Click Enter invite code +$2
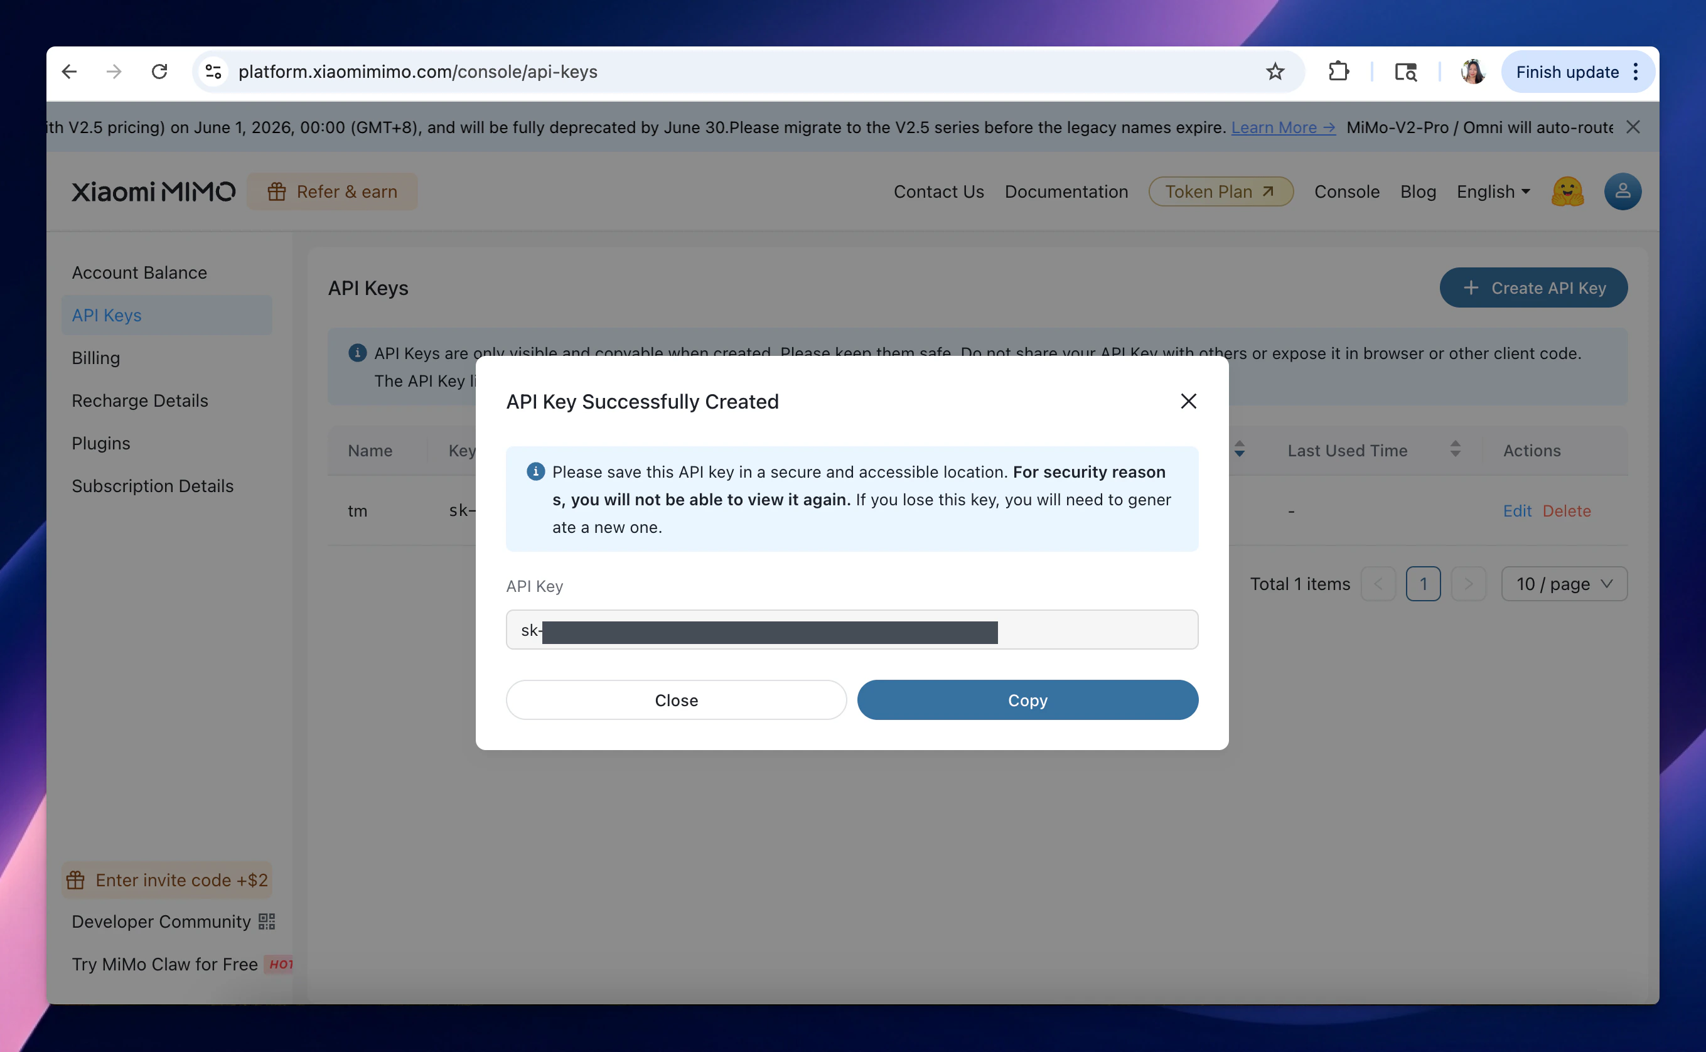 point(167,880)
